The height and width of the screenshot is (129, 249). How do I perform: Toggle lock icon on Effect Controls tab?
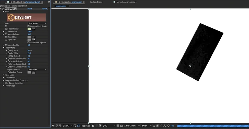coord(11,2)
